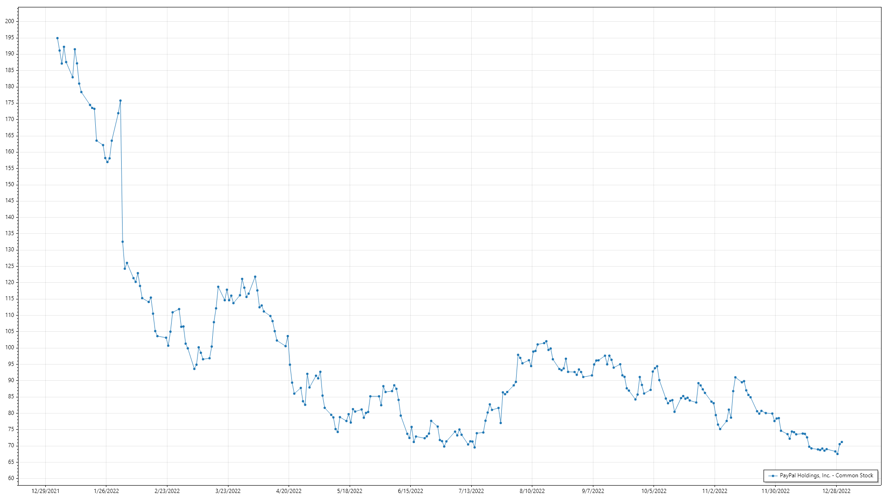The image size is (888, 499).
Task: Click the 200 y-axis value label
Action: click(10, 21)
